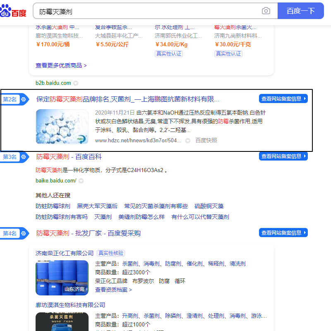This screenshot has height=331, width=331.
Task: Click 杀菌剂 main product tag
Action: tap(130, 264)
